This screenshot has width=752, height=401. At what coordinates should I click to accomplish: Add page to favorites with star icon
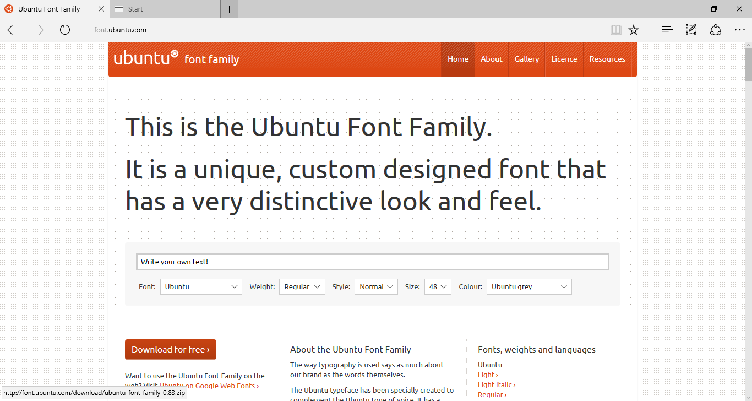click(x=634, y=30)
